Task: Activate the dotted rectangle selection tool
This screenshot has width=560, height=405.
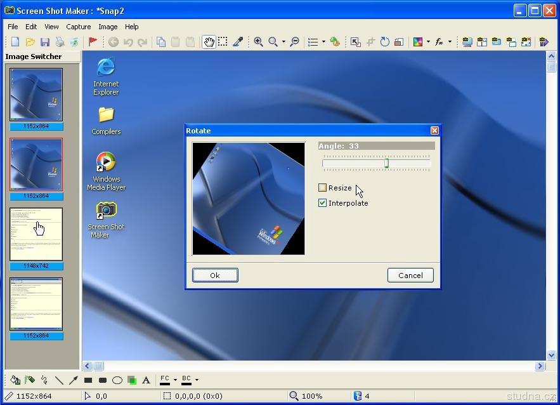Action: pyautogui.click(x=223, y=42)
